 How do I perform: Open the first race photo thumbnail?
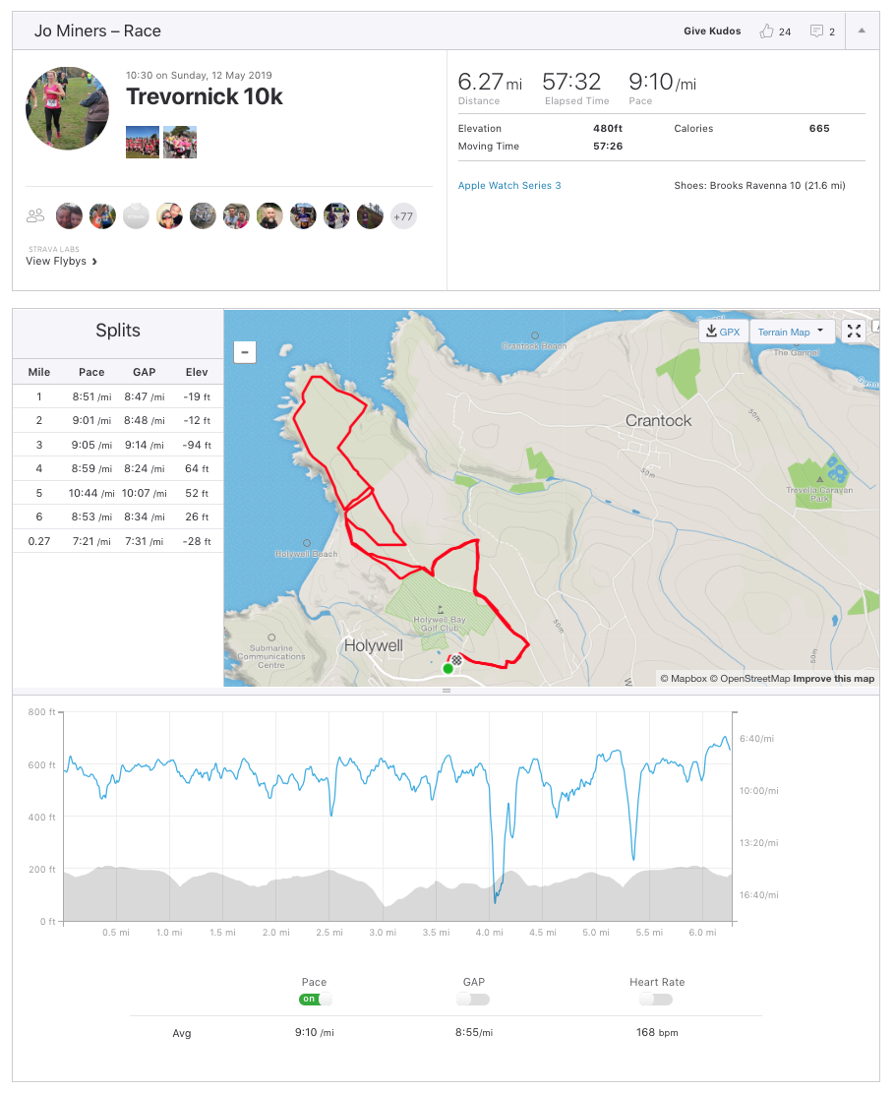143,142
